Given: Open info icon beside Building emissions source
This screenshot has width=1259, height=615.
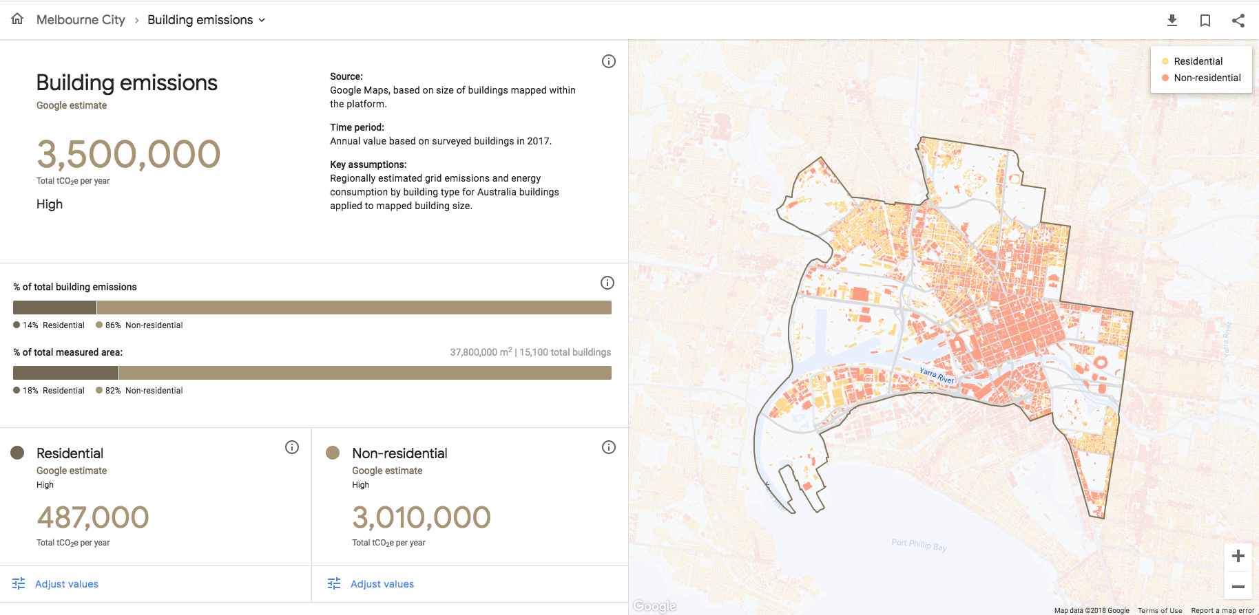Looking at the screenshot, I should tap(609, 61).
